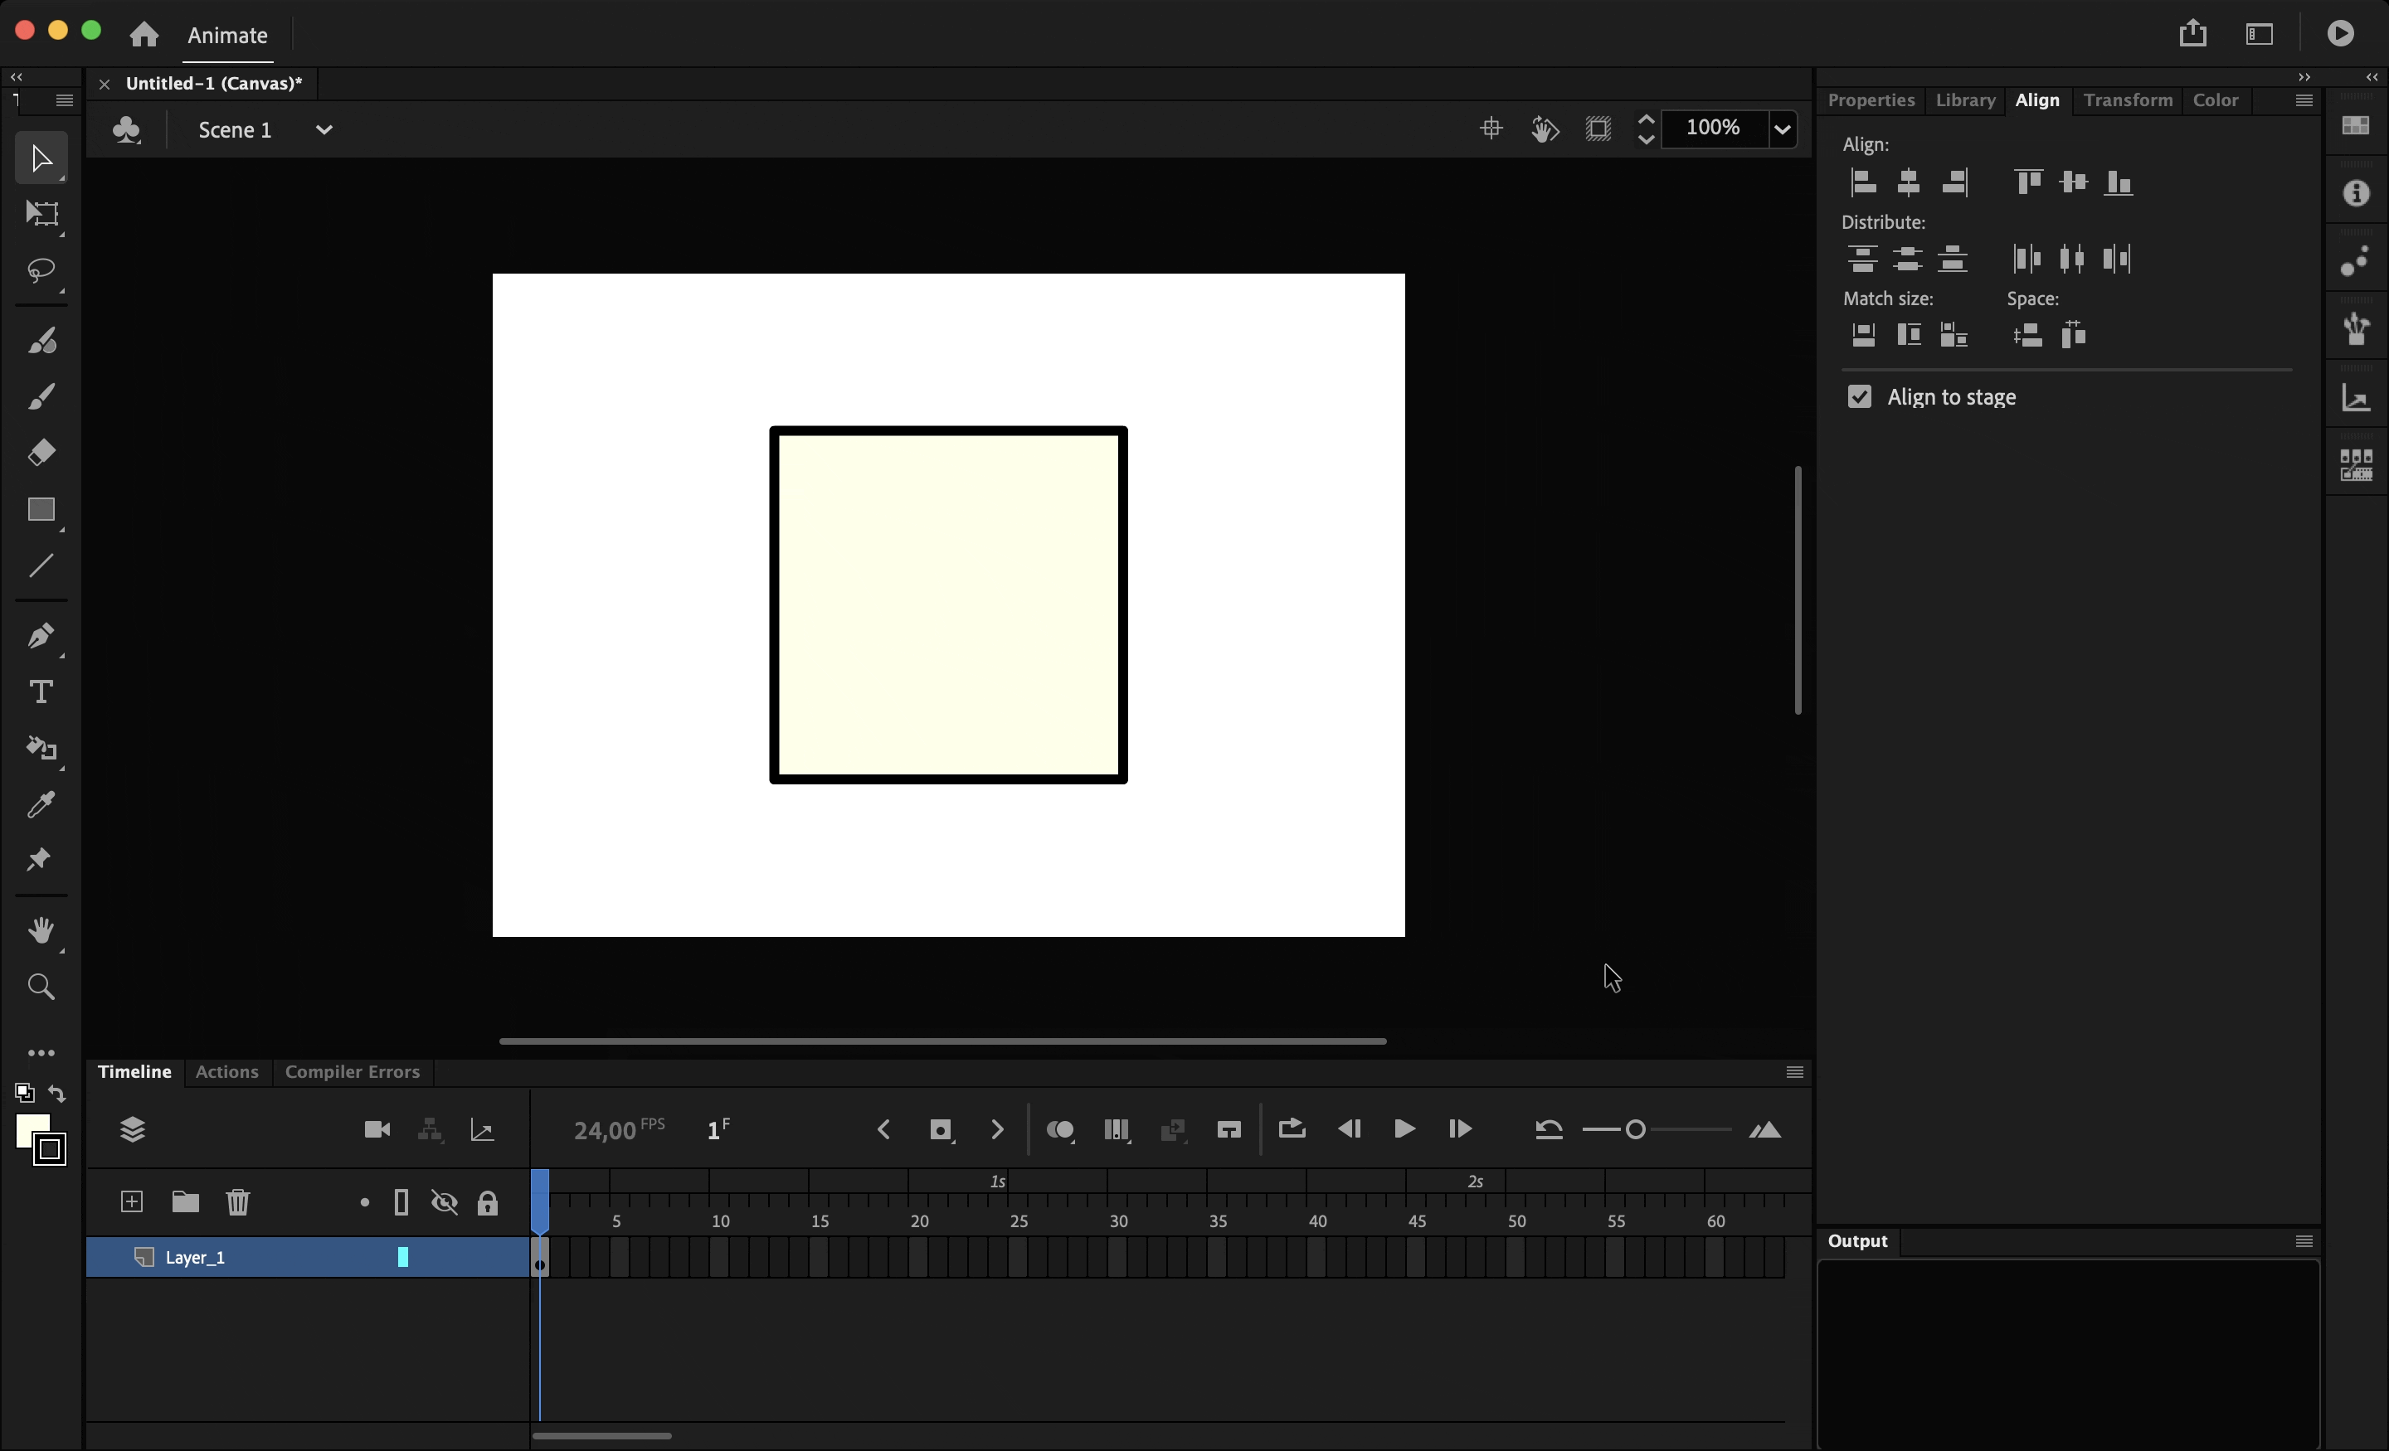Switch to the Transform tab
2389x1451 pixels.
[2127, 101]
